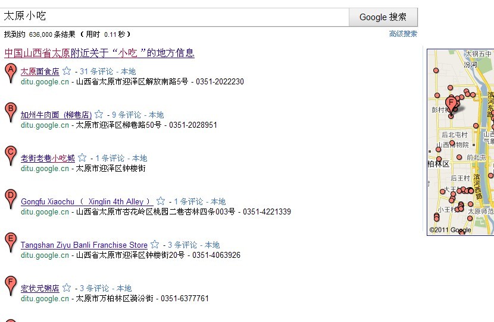Image resolution: width=494 pixels, height=322 pixels.
Task: Open the 老街老巷小吃城 result link
Action: coord(48,159)
